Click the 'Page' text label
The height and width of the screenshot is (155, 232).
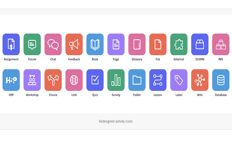click(116, 59)
